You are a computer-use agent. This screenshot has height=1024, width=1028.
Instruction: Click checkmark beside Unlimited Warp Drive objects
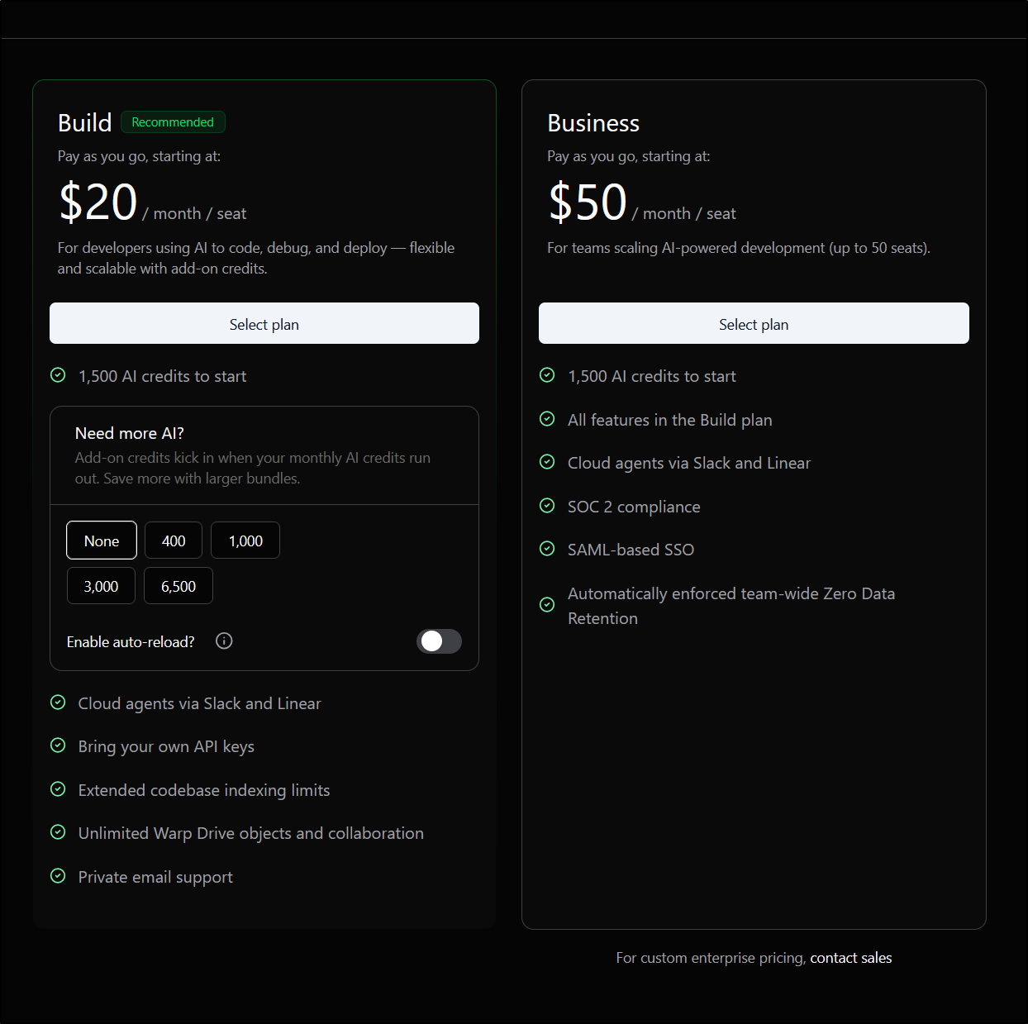(x=58, y=832)
